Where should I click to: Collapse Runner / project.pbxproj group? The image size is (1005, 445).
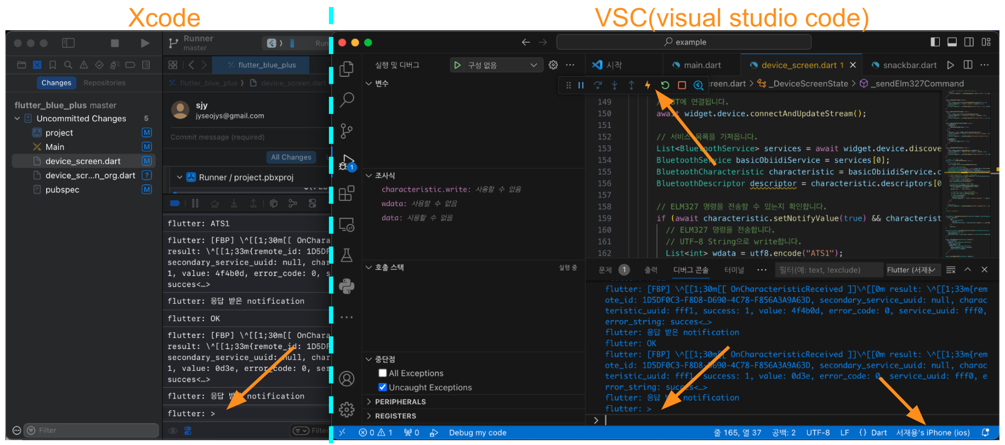[179, 177]
